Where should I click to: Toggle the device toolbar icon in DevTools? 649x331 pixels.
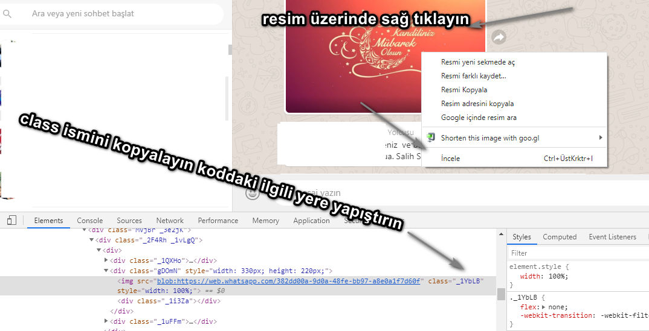coord(11,221)
